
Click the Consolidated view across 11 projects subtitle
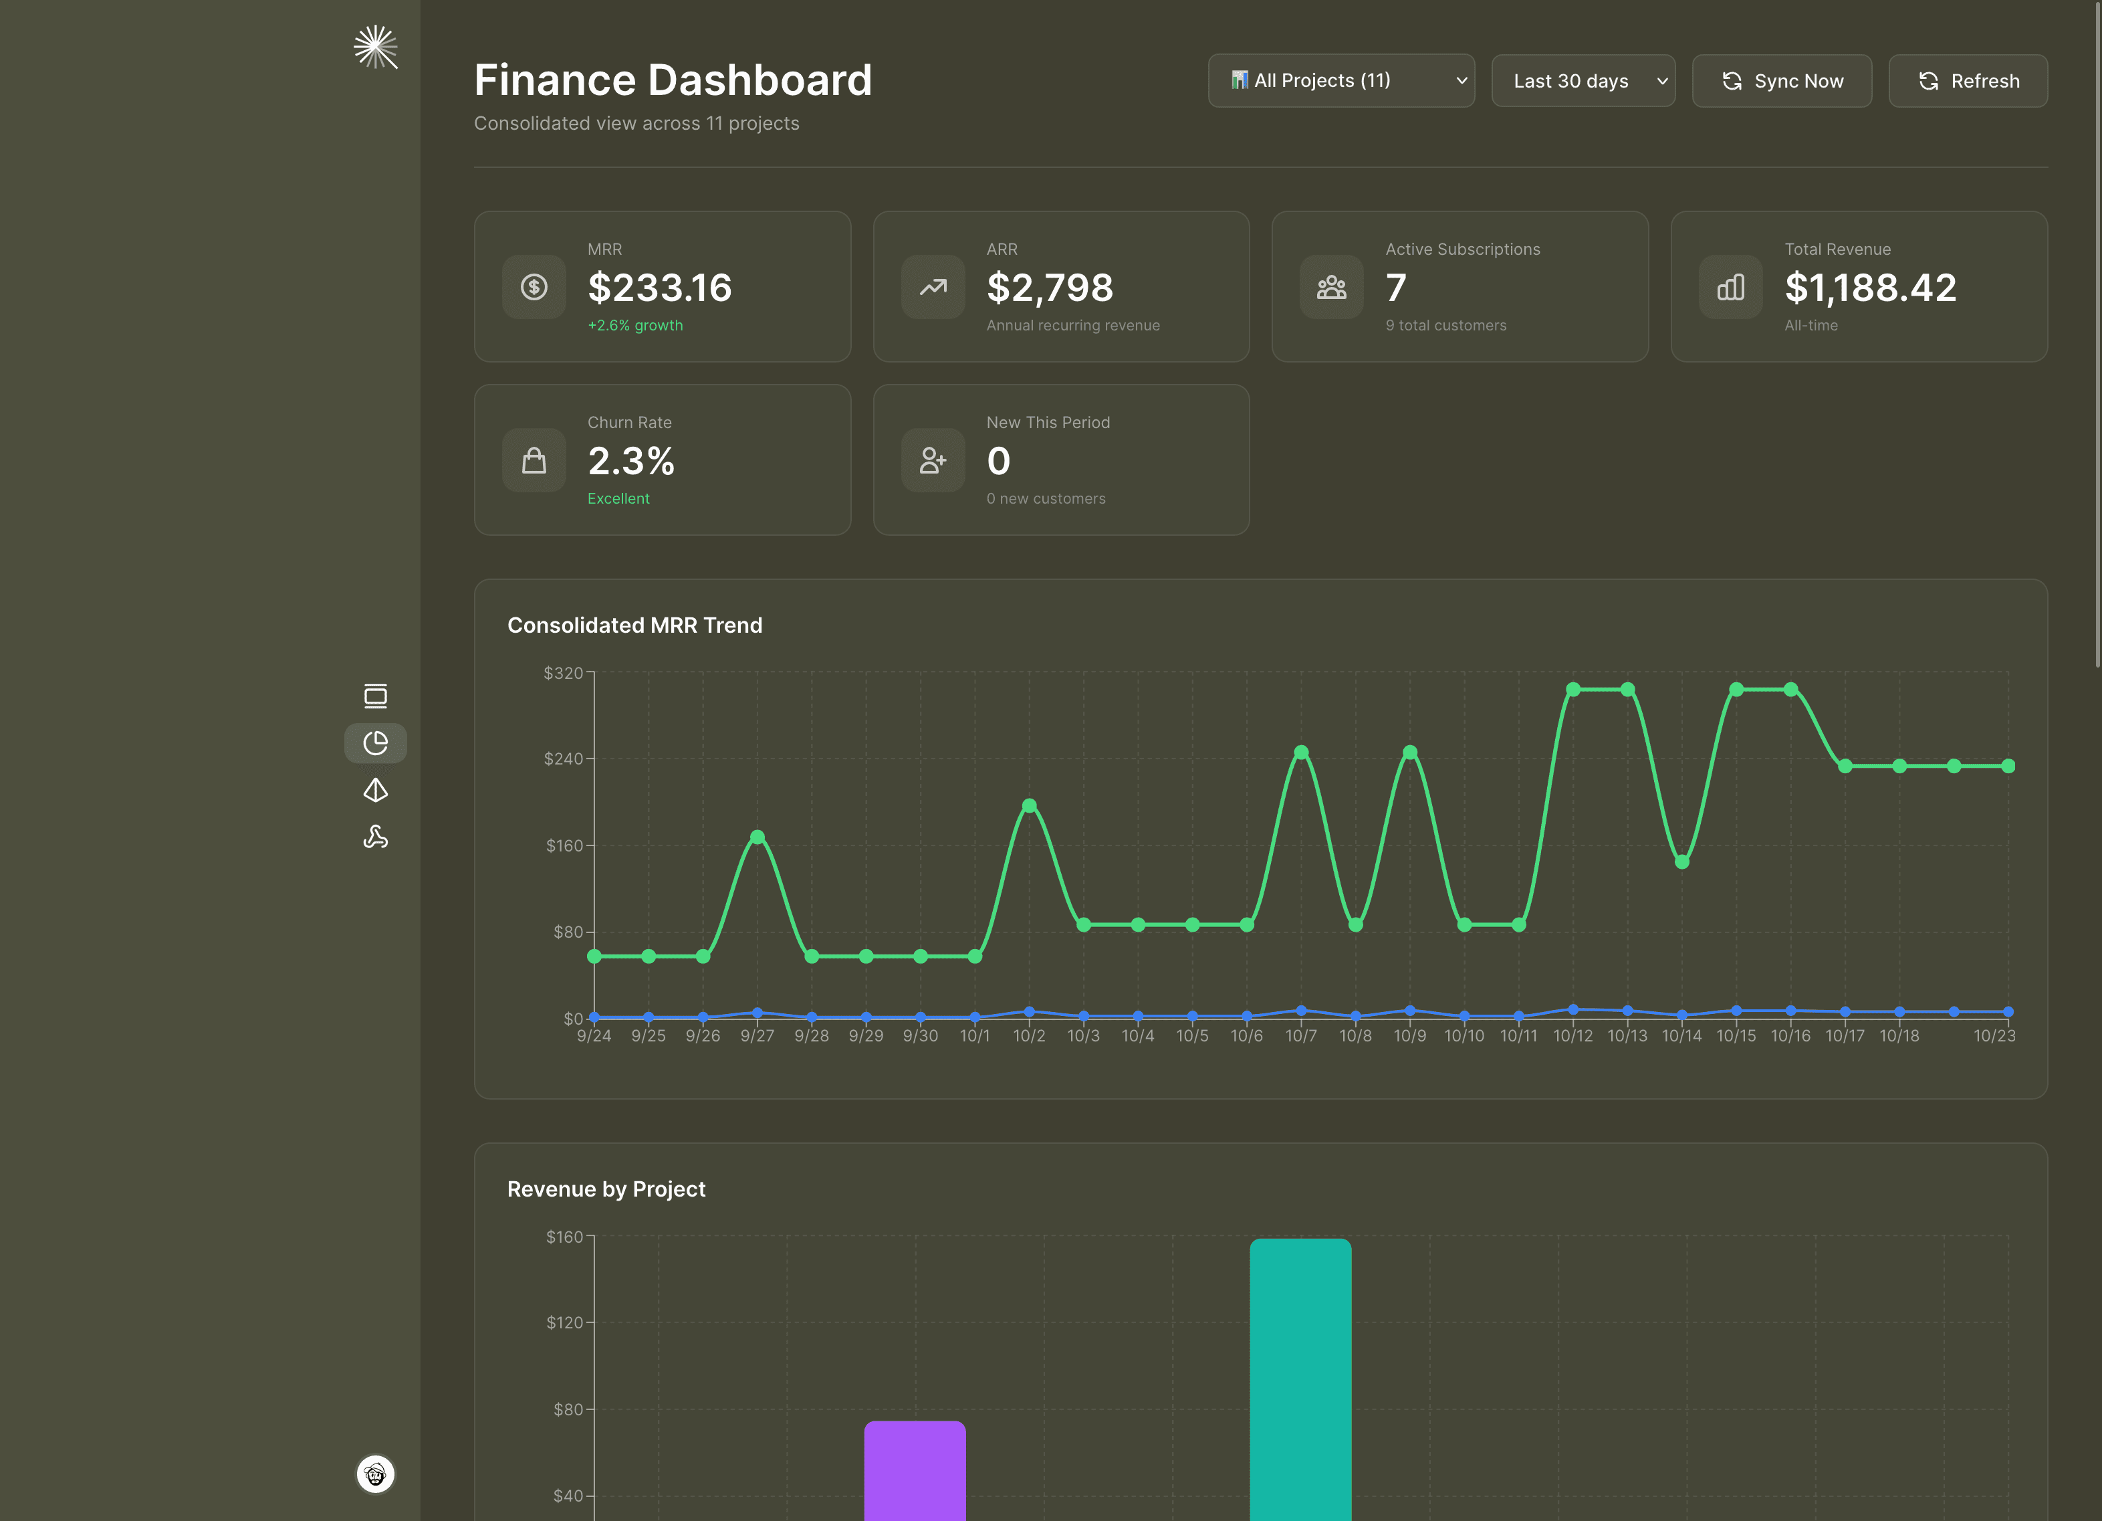point(636,123)
